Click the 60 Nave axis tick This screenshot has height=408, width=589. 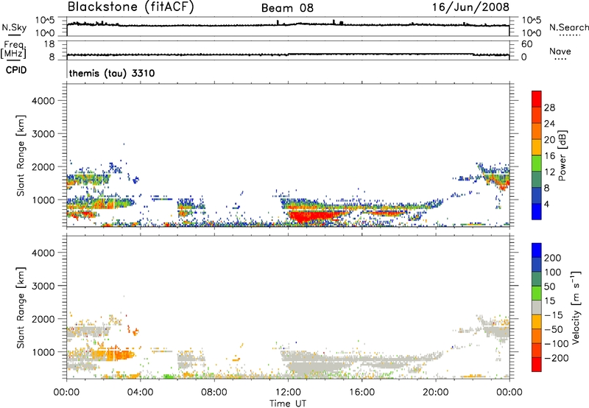click(526, 44)
